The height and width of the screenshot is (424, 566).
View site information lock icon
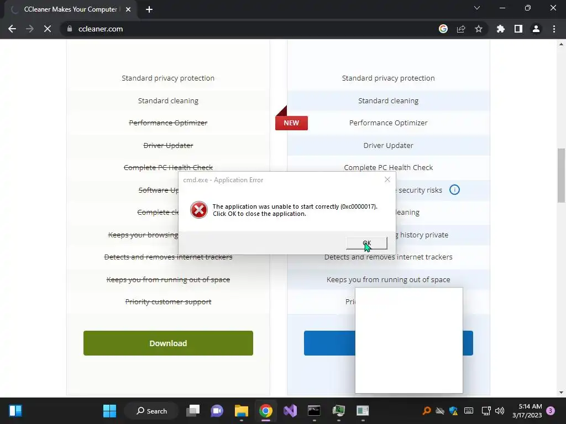pyautogui.click(x=70, y=29)
